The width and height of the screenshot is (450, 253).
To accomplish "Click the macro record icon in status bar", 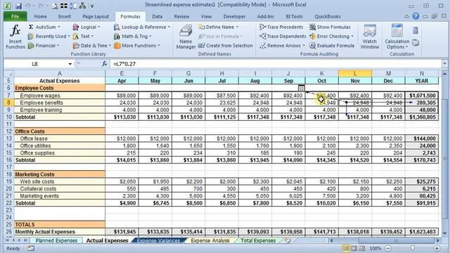I will [x=31, y=248].
